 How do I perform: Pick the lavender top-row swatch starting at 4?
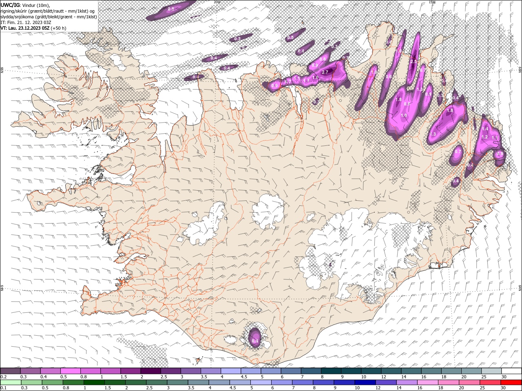point(230,371)
